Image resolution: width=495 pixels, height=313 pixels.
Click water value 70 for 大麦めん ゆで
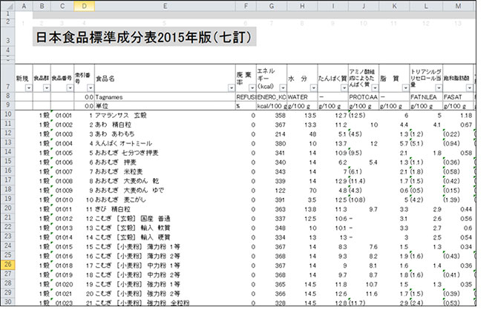click(x=302, y=191)
